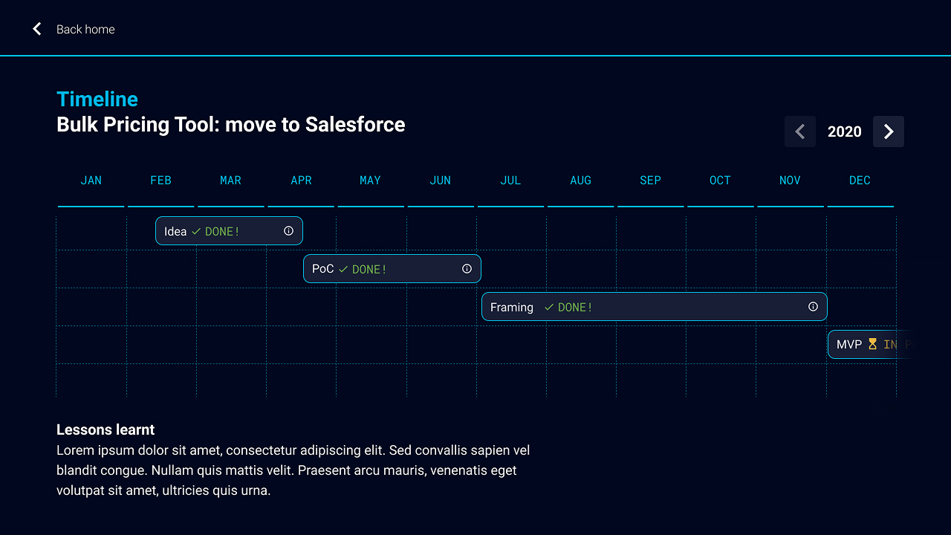Open info icon on the Idea bar

[x=288, y=231]
